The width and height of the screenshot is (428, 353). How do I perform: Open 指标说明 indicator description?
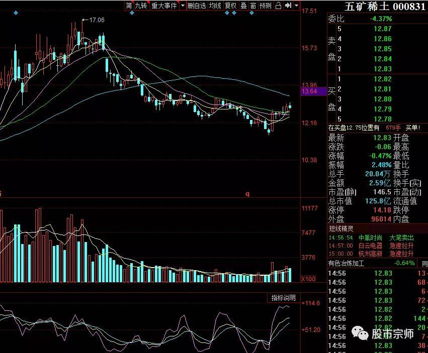283,298
